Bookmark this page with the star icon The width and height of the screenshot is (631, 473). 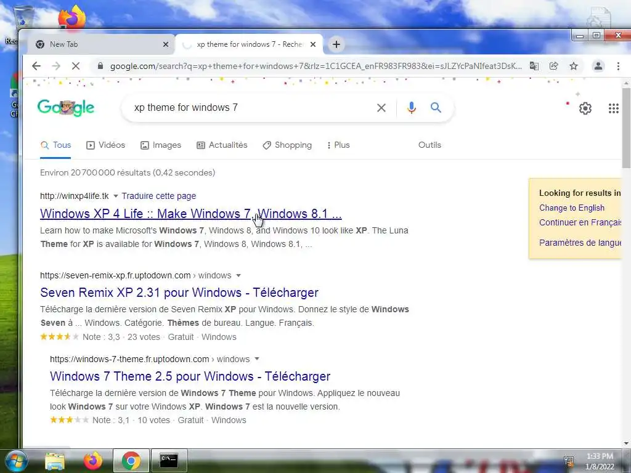coord(574,66)
